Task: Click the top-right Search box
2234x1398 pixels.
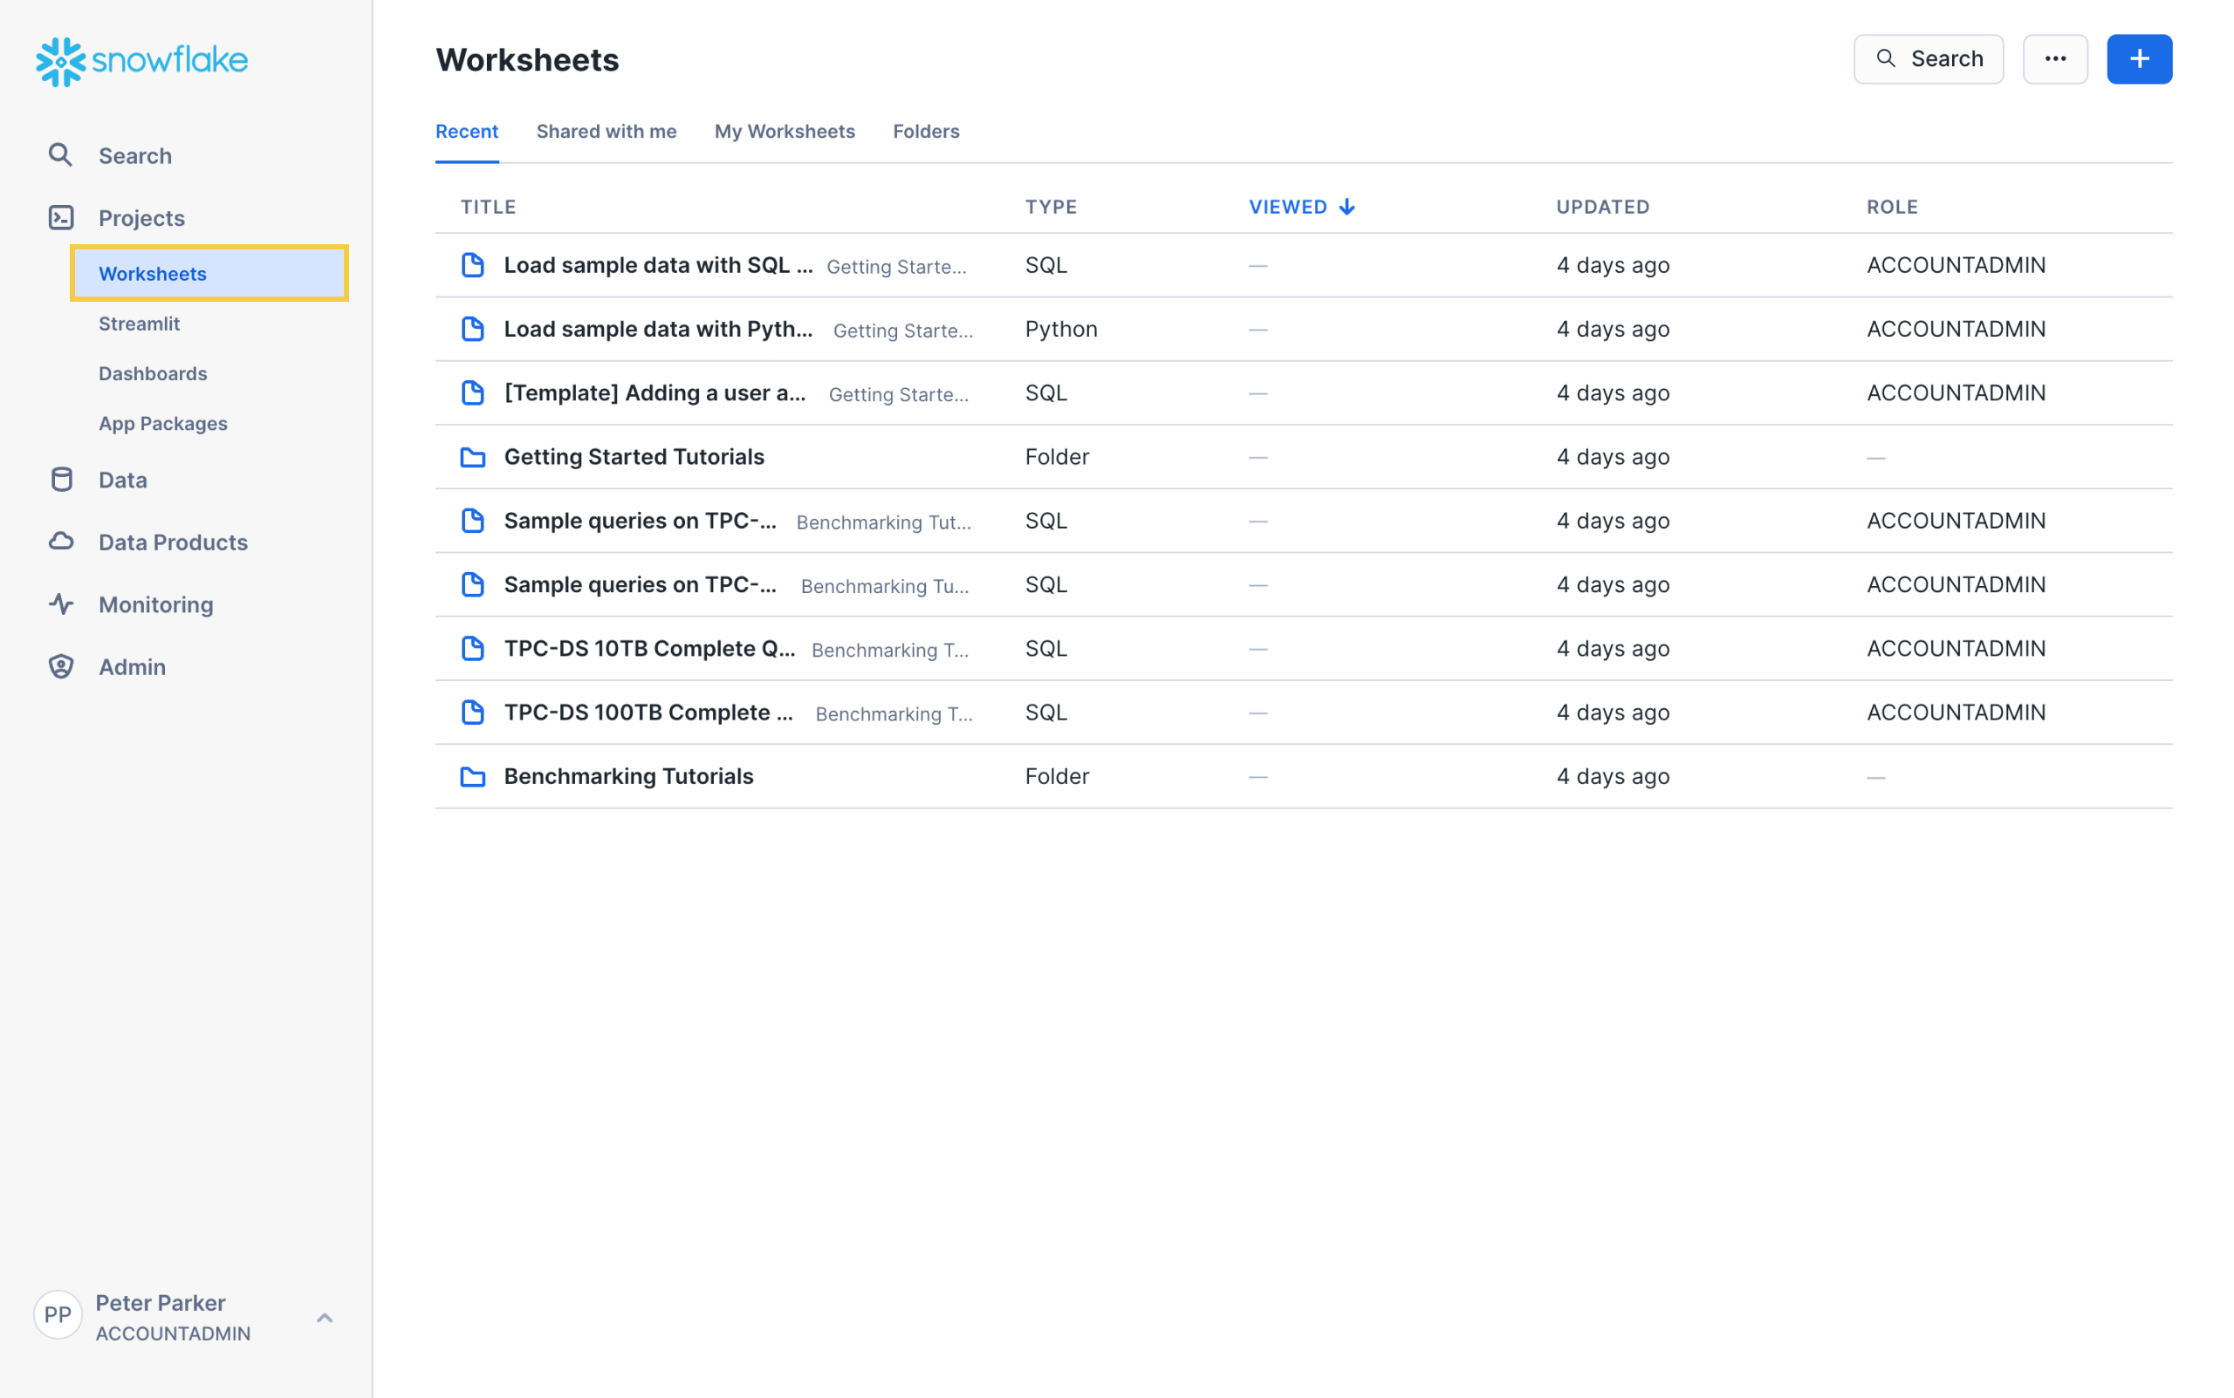Action: [x=1928, y=59]
